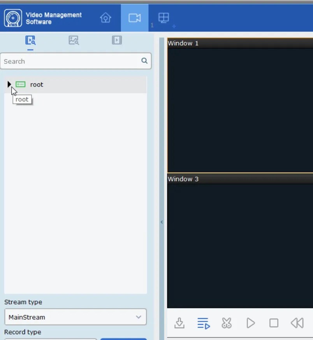Go to the Home page icon
Image resolution: width=313 pixels, height=340 pixels.
coord(106,18)
